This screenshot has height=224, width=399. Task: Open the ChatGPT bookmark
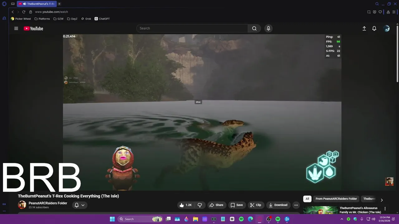[102, 19]
